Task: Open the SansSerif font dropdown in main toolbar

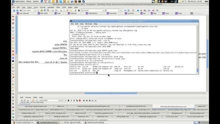Action: click(103, 10)
